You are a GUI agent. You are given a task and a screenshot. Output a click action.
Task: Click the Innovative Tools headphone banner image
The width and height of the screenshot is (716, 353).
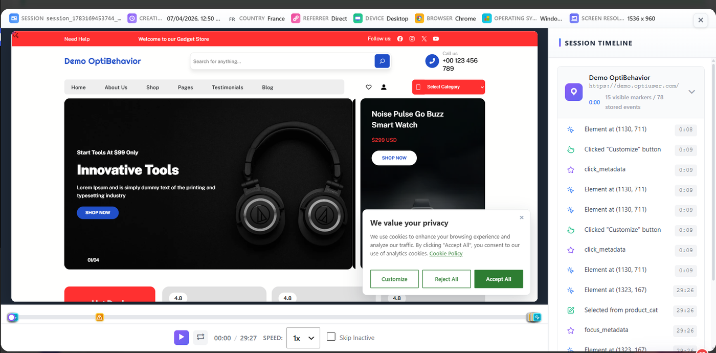point(208,184)
